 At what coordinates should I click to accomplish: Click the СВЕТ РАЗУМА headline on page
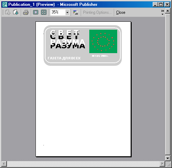point(68,39)
